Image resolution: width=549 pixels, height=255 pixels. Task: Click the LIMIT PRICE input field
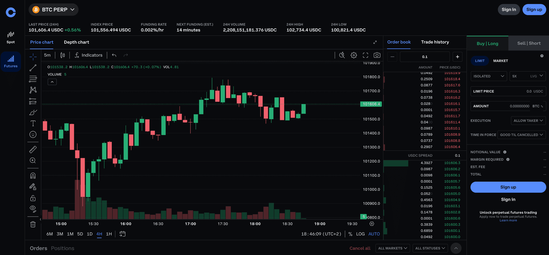click(x=508, y=91)
